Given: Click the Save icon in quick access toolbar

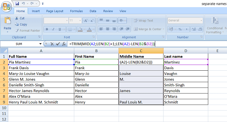Looking at the screenshot, I should coord(17,3).
